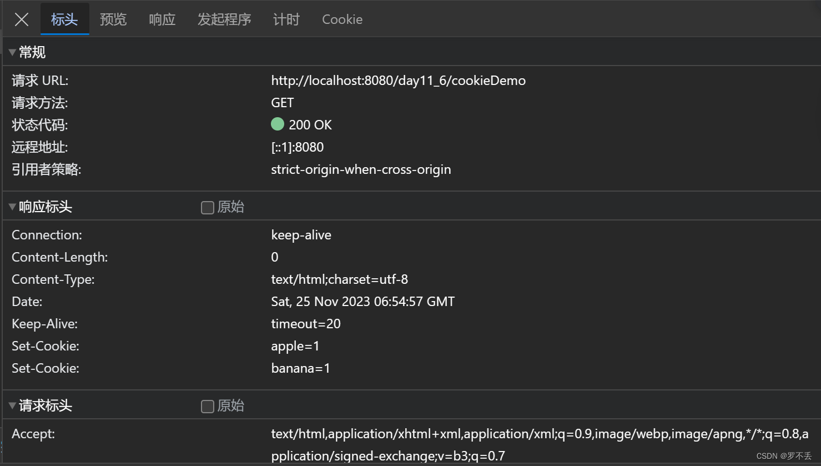This screenshot has width=821, height=466.
Task: Click the Set-Cookie value banana=1
Action: [x=300, y=368]
